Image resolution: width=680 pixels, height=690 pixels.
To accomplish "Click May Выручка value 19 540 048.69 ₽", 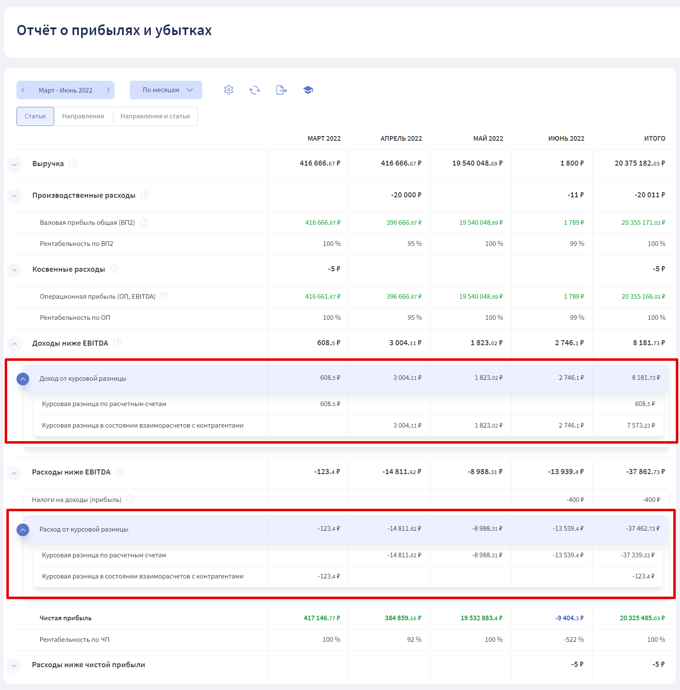I will [x=477, y=163].
